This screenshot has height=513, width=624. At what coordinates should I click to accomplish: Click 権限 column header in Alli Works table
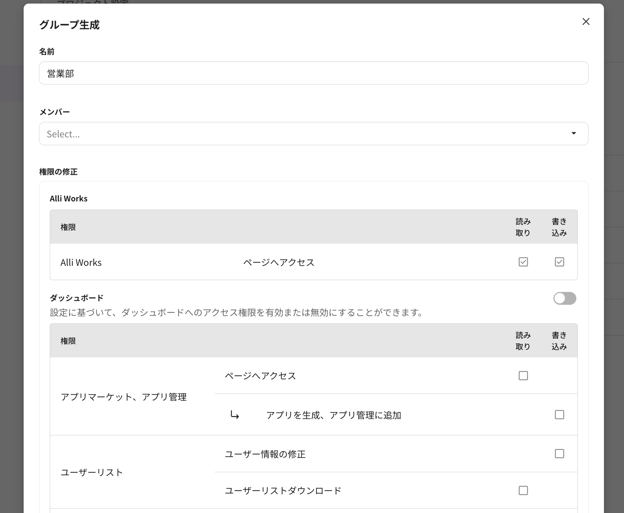click(68, 227)
